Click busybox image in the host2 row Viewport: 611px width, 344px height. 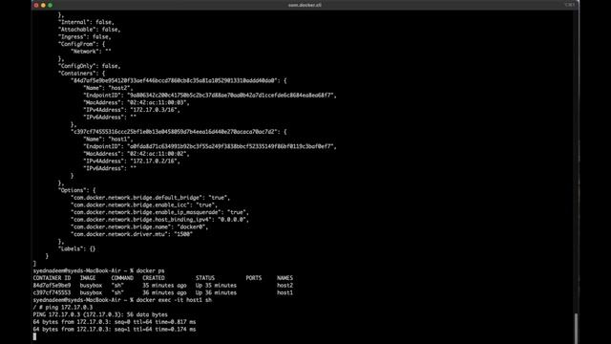click(x=91, y=286)
